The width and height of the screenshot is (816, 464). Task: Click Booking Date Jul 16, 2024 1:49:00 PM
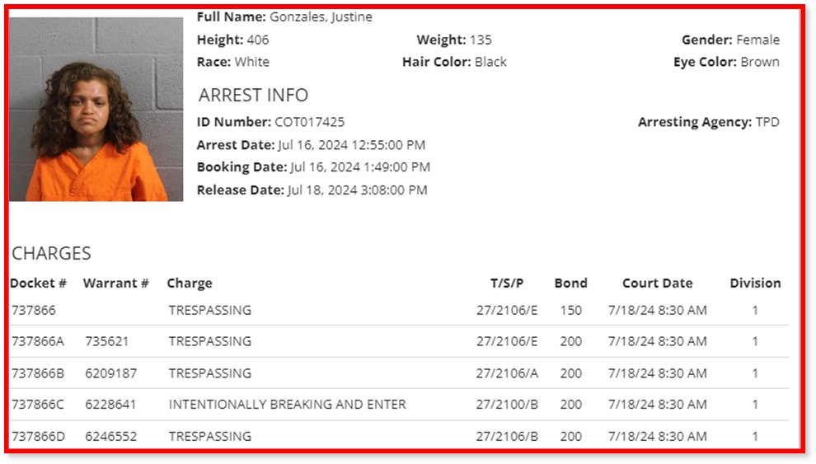click(360, 167)
